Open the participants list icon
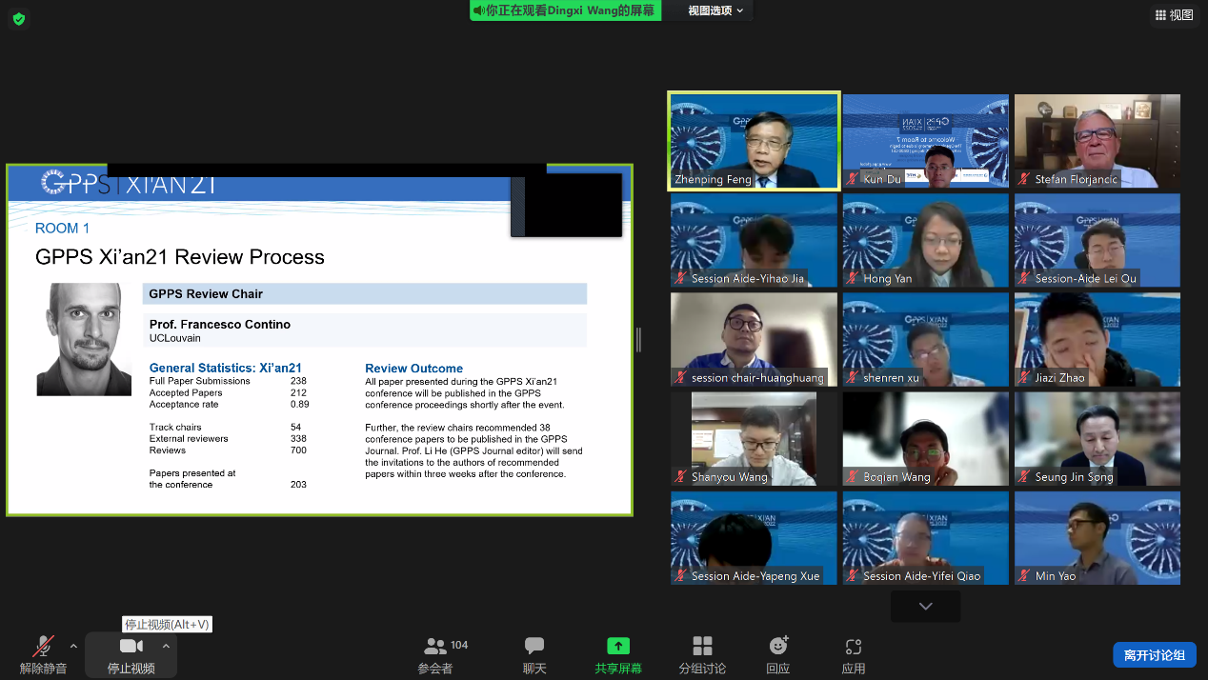The width and height of the screenshot is (1208, 680). pyautogui.click(x=435, y=647)
